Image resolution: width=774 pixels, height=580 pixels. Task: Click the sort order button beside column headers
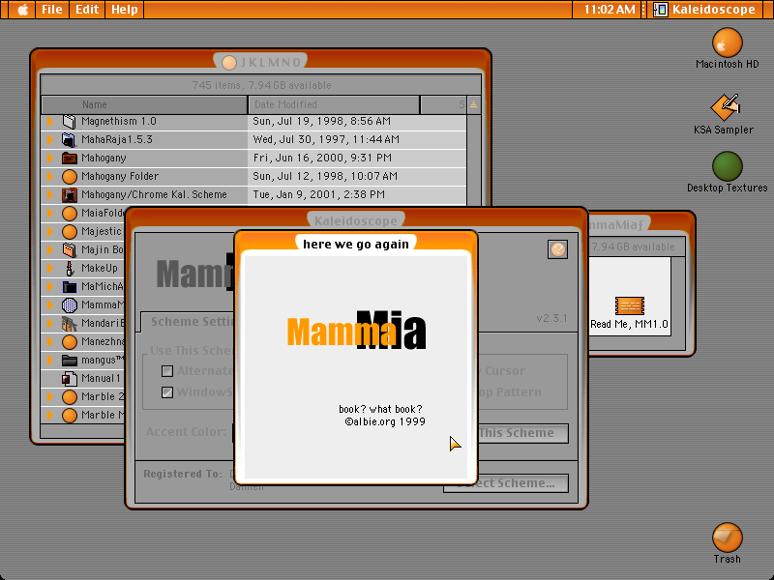[x=474, y=104]
